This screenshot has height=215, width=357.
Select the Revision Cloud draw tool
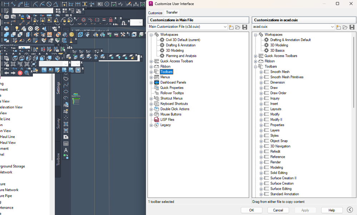pyautogui.click(x=66, y=79)
